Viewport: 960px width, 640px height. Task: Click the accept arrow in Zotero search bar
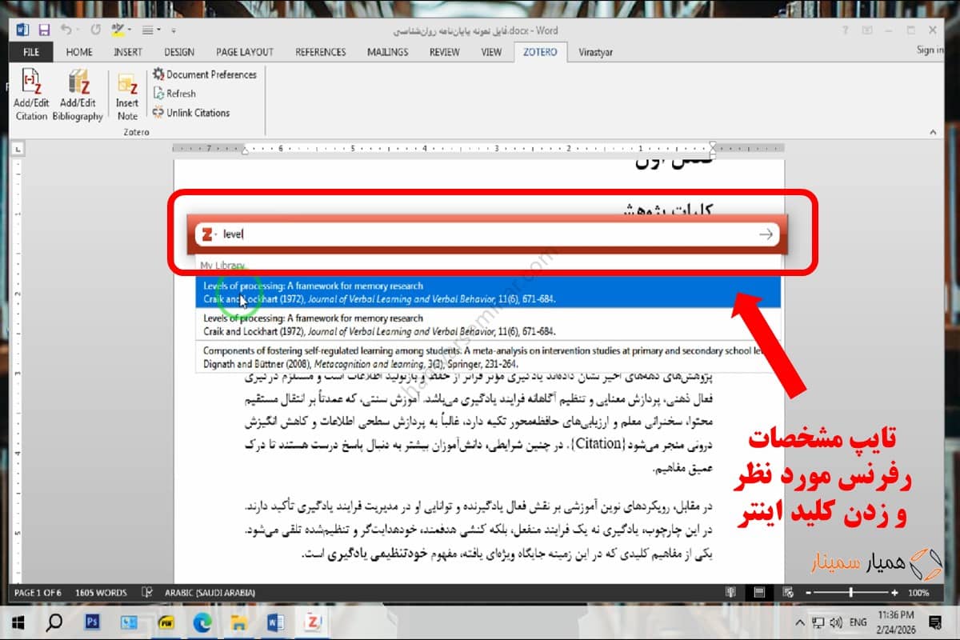[x=766, y=234]
